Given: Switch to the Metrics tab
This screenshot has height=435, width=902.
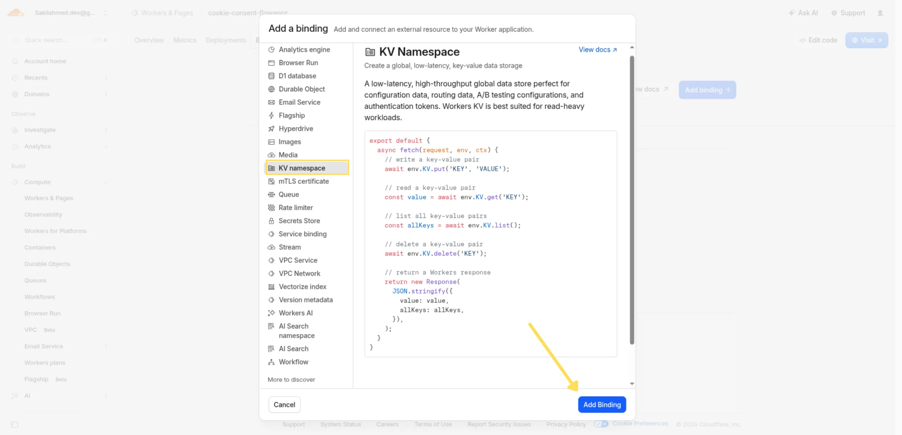Looking at the screenshot, I should [x=184, y=40].
